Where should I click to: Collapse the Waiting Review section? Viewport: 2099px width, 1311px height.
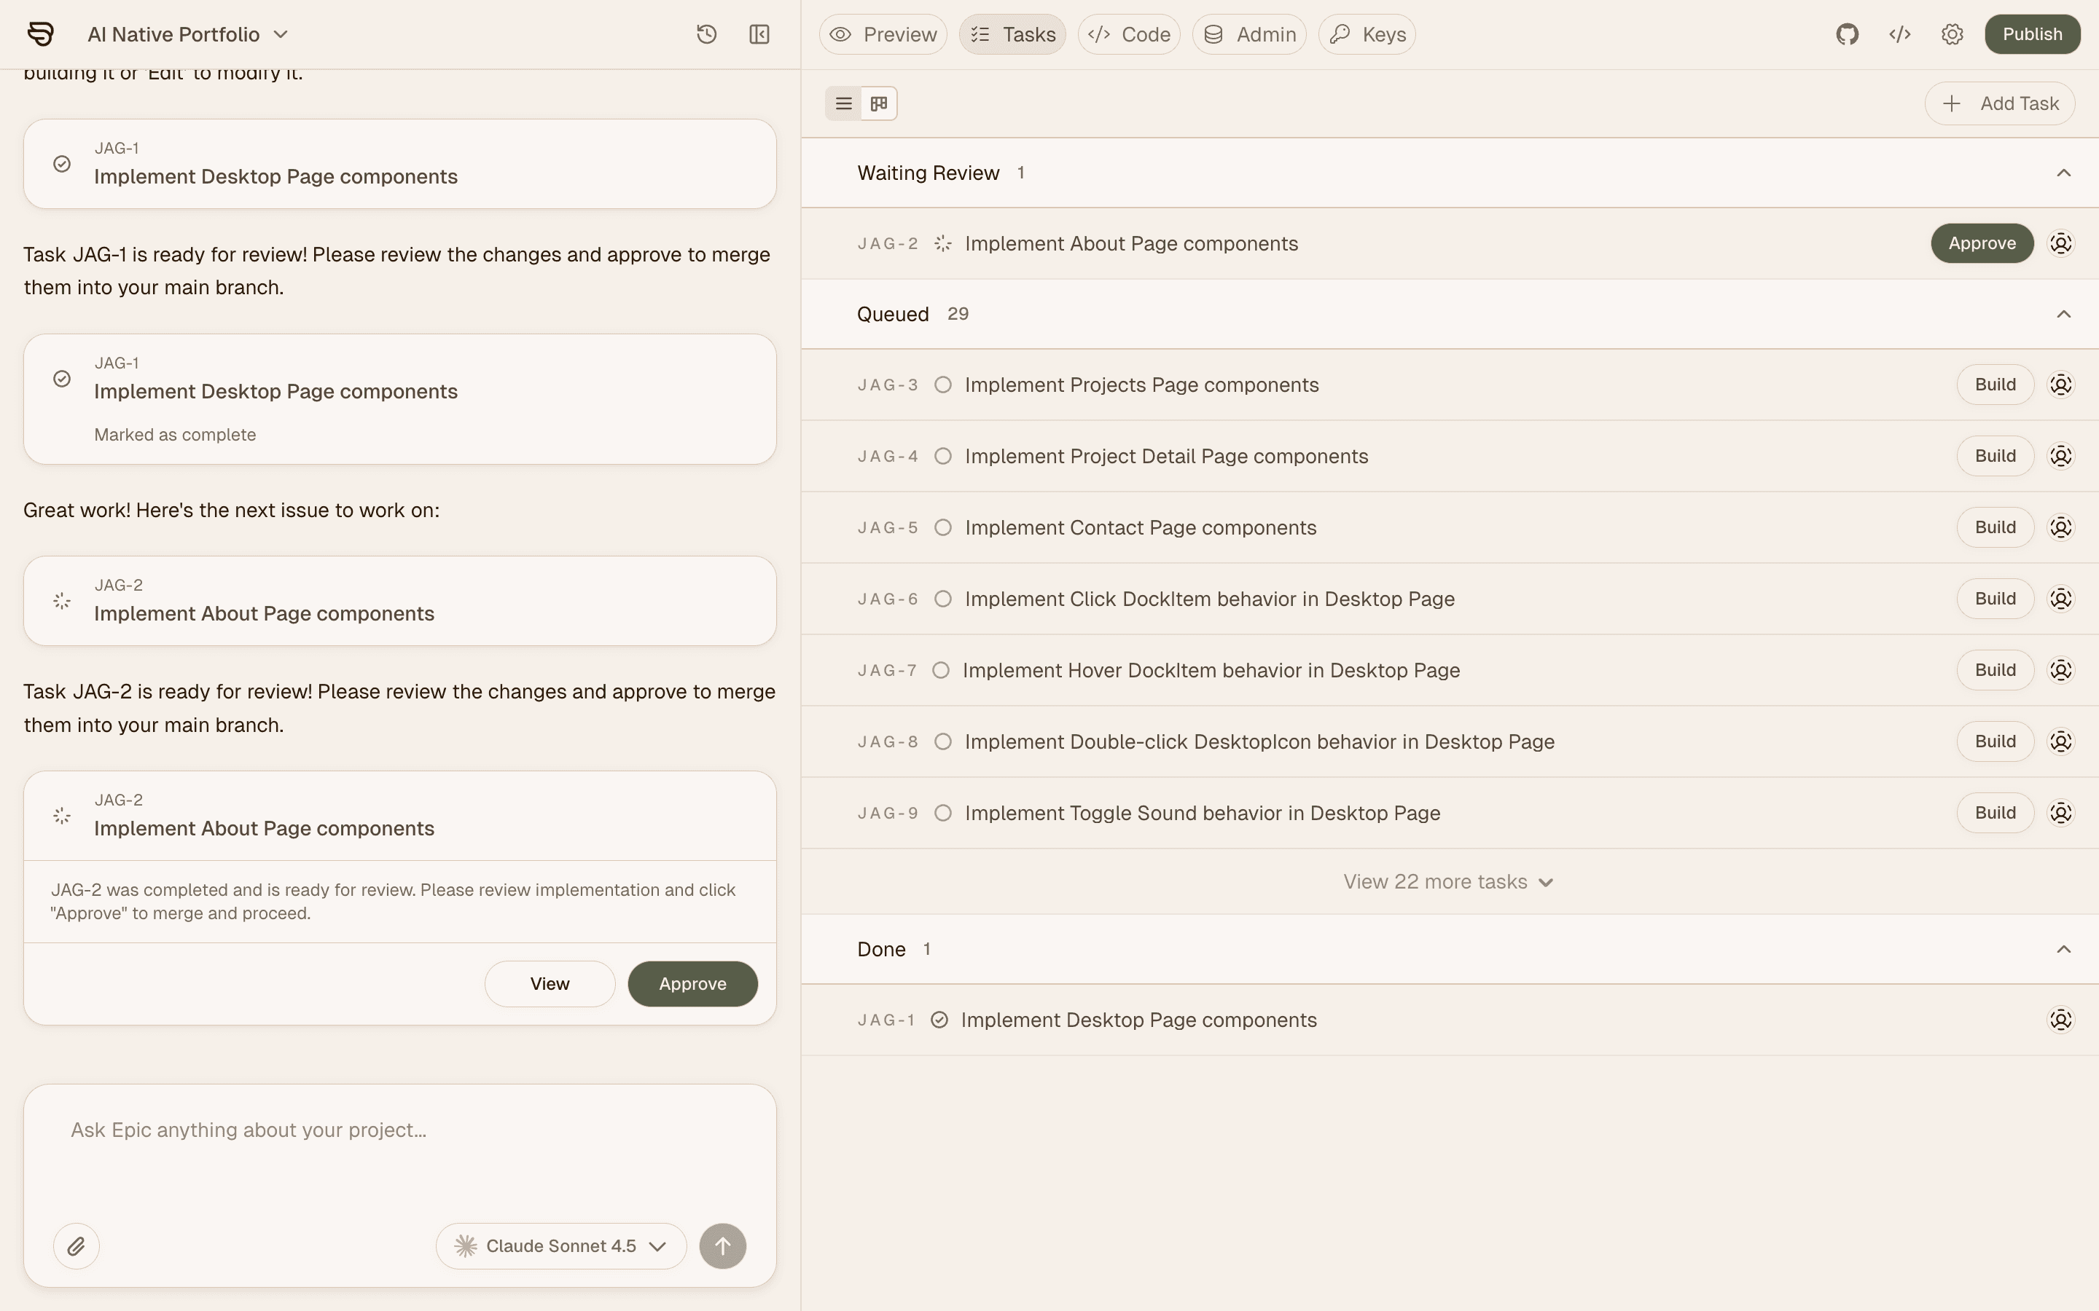pyautogui.click(x=2063, y=173)
